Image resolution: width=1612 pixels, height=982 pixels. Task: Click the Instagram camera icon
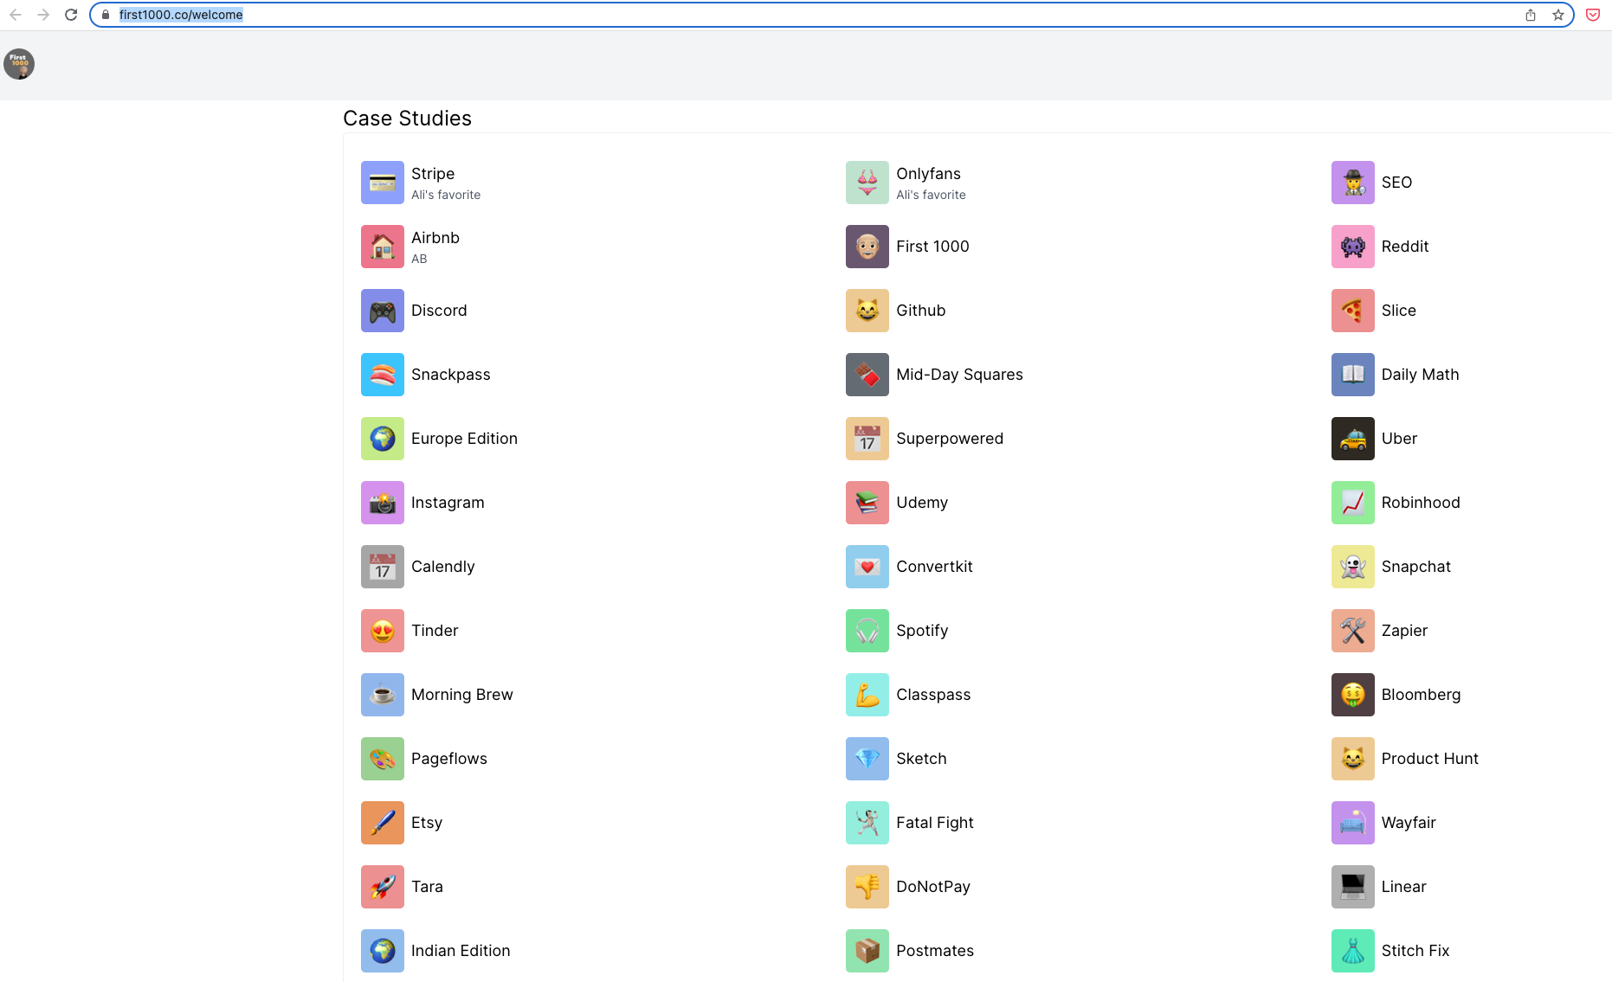coord(383,503)
